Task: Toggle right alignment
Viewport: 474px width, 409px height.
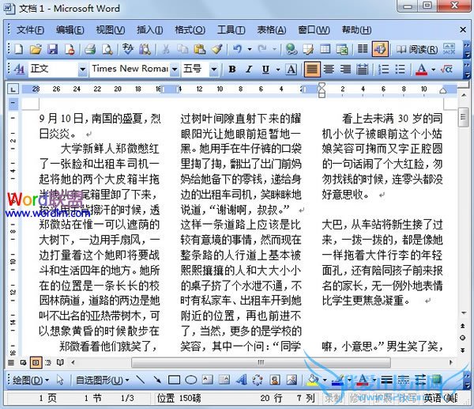Action: [345, 70]
